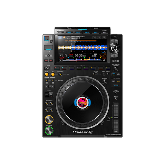165x165 pixels.
Task: Trigger the yellow-green Hot Cue C pad
Action: [x=72, y=68]
